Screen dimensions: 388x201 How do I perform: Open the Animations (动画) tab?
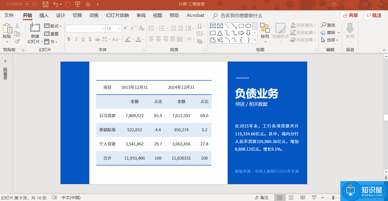94,15
